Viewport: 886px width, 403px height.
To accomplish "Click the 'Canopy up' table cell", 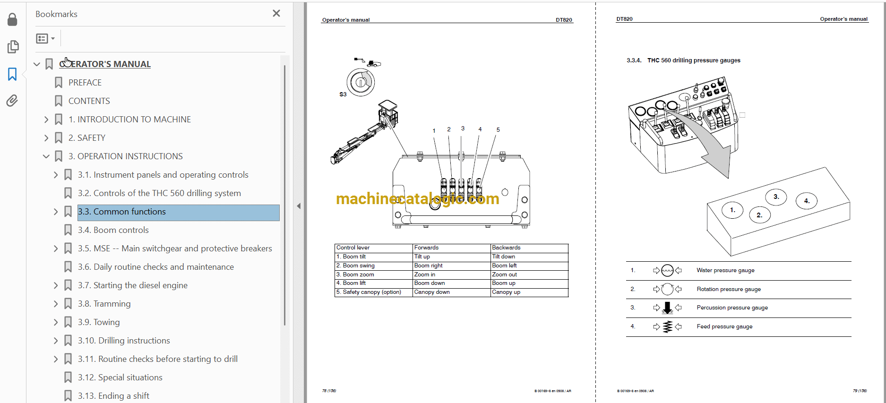I will click(x=529, y=292).
